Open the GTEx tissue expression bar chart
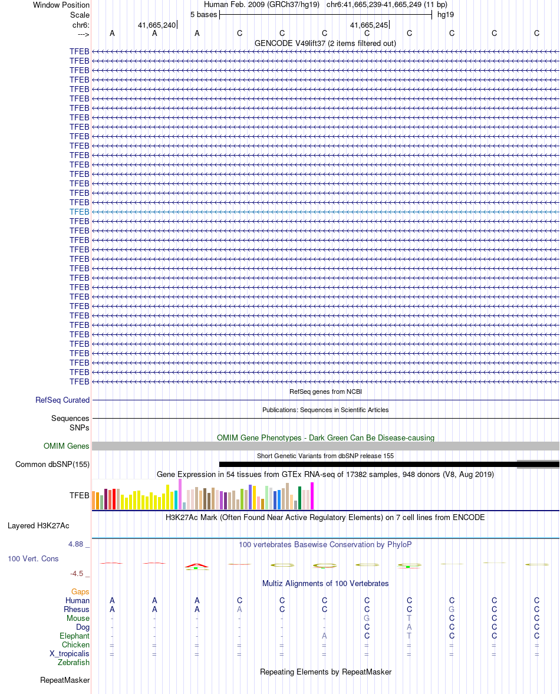 pyautogui.click(x=203, y=494)
